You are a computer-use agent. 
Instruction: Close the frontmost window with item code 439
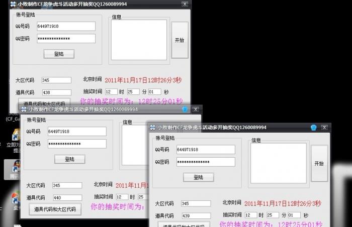tap(324, 128)
